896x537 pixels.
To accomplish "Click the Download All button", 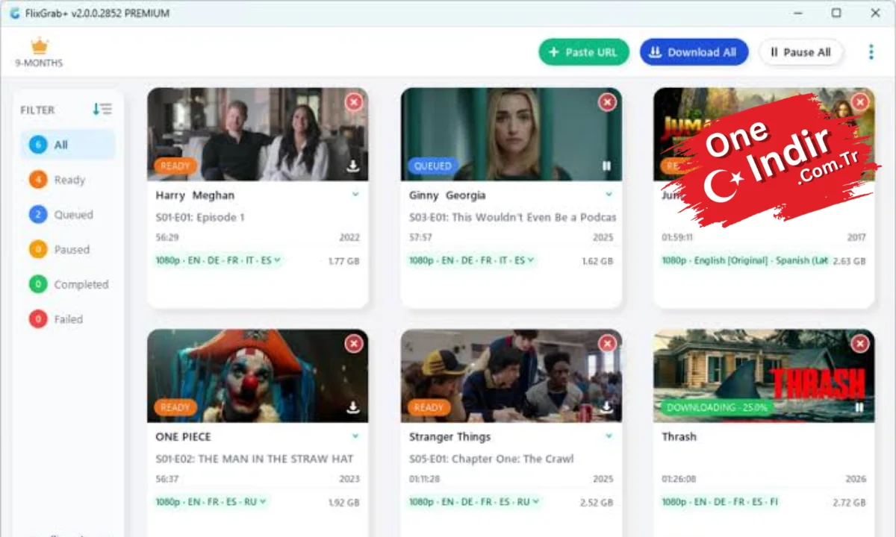I will [694, 52].
